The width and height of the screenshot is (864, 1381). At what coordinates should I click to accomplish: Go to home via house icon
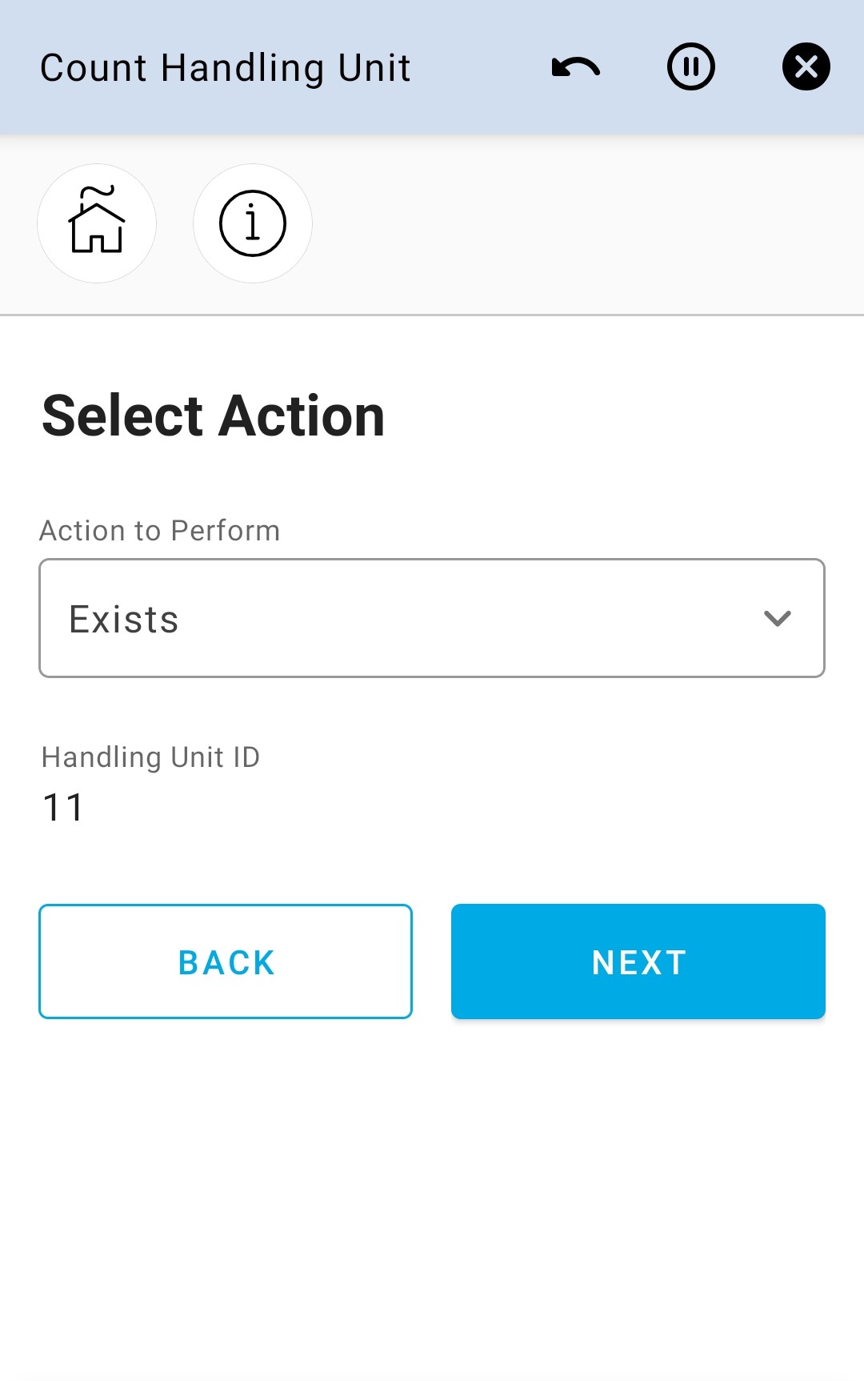pyautogui.click(x=97, y=223)
